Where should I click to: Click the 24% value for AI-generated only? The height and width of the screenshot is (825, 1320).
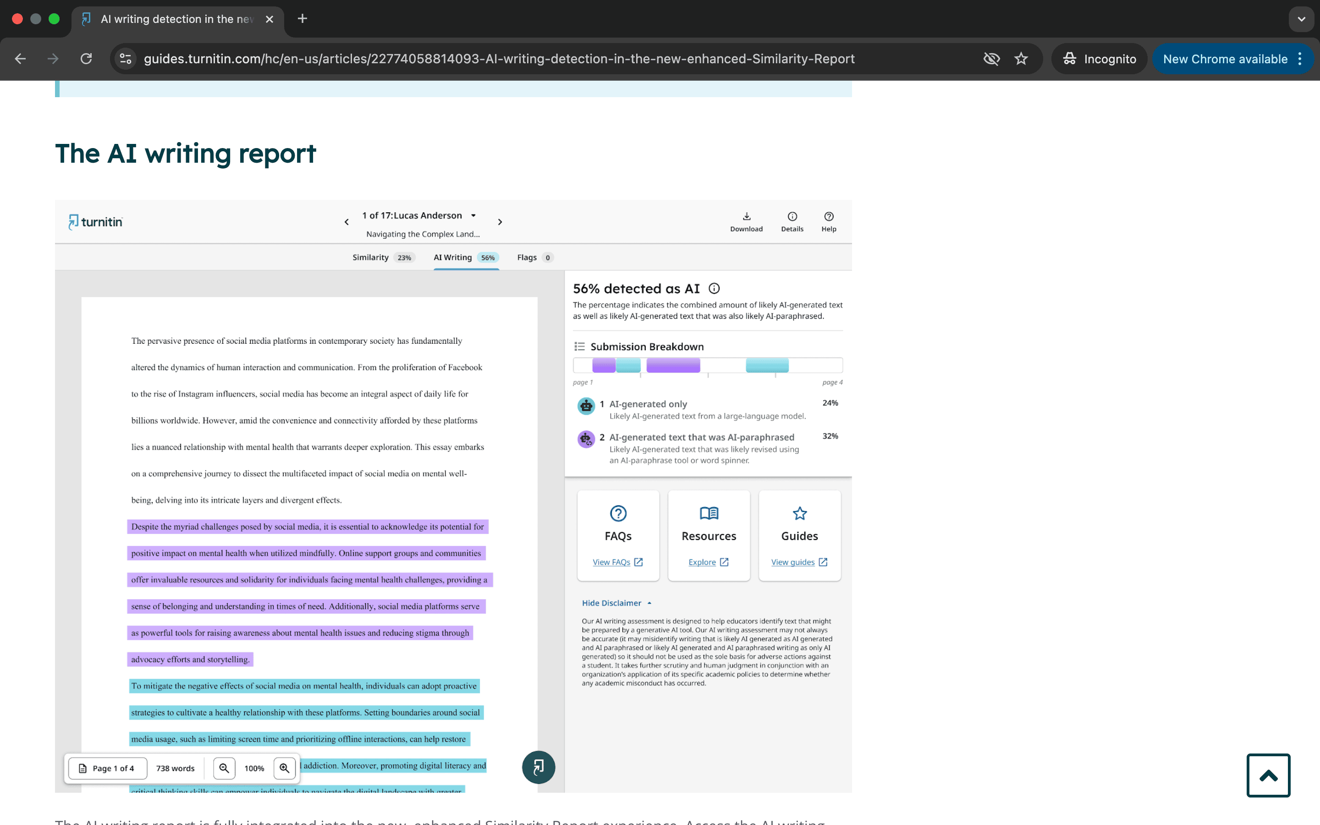click(x=830, y=403)
